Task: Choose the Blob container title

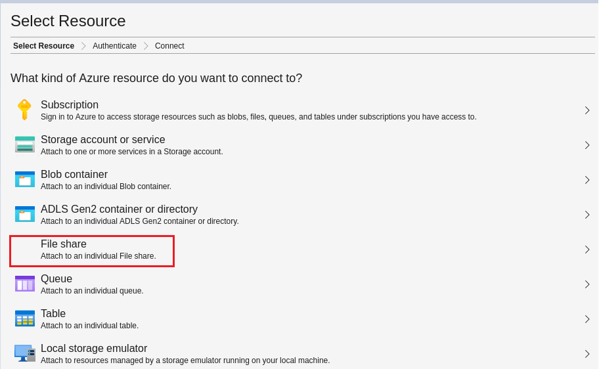Action: [x=74, y=174]
